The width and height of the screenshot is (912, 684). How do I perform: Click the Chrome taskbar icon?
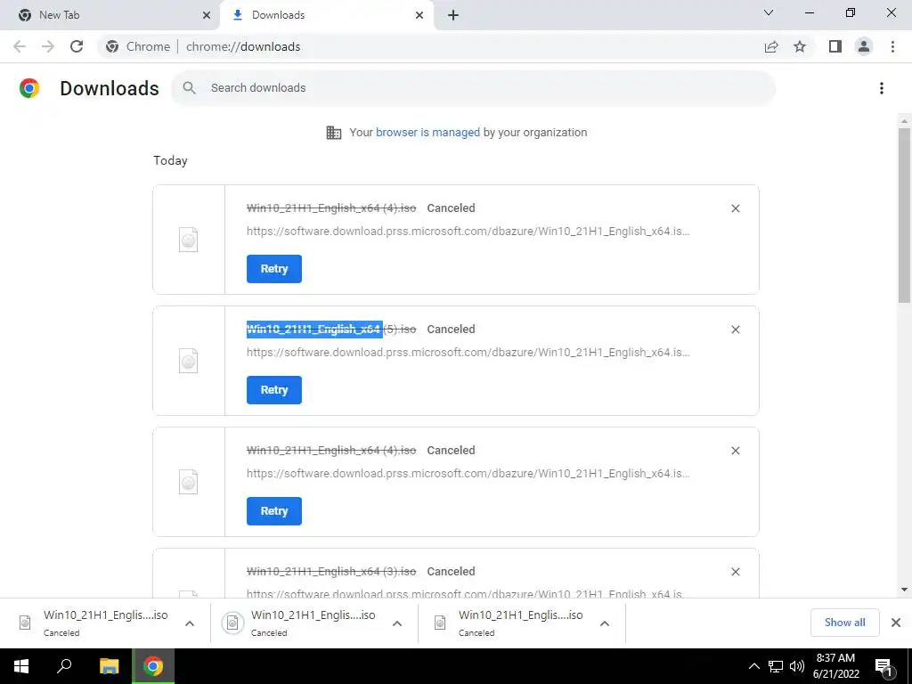153,666
